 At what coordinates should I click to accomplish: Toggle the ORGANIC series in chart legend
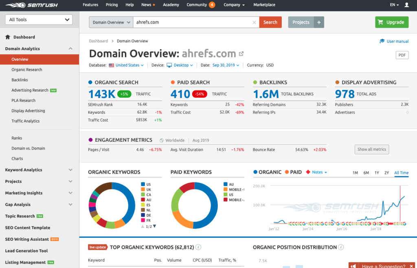(x=268, y=172)
